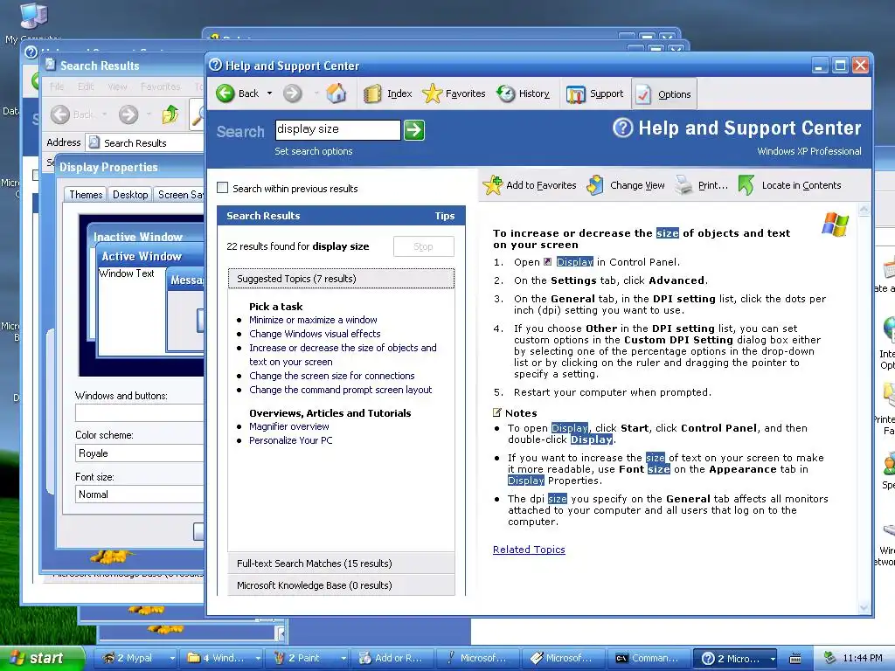Screen dimensions: 895x671
Task: Check Search within previous results
Action: point(223,188)
